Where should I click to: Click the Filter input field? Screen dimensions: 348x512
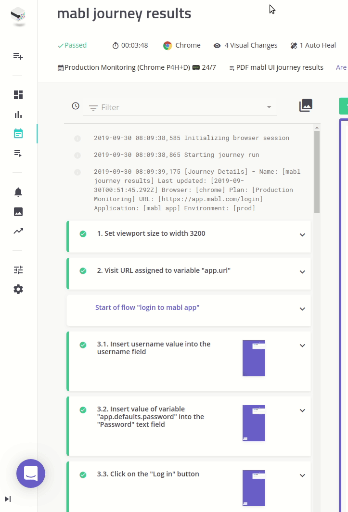pos(180,107)
